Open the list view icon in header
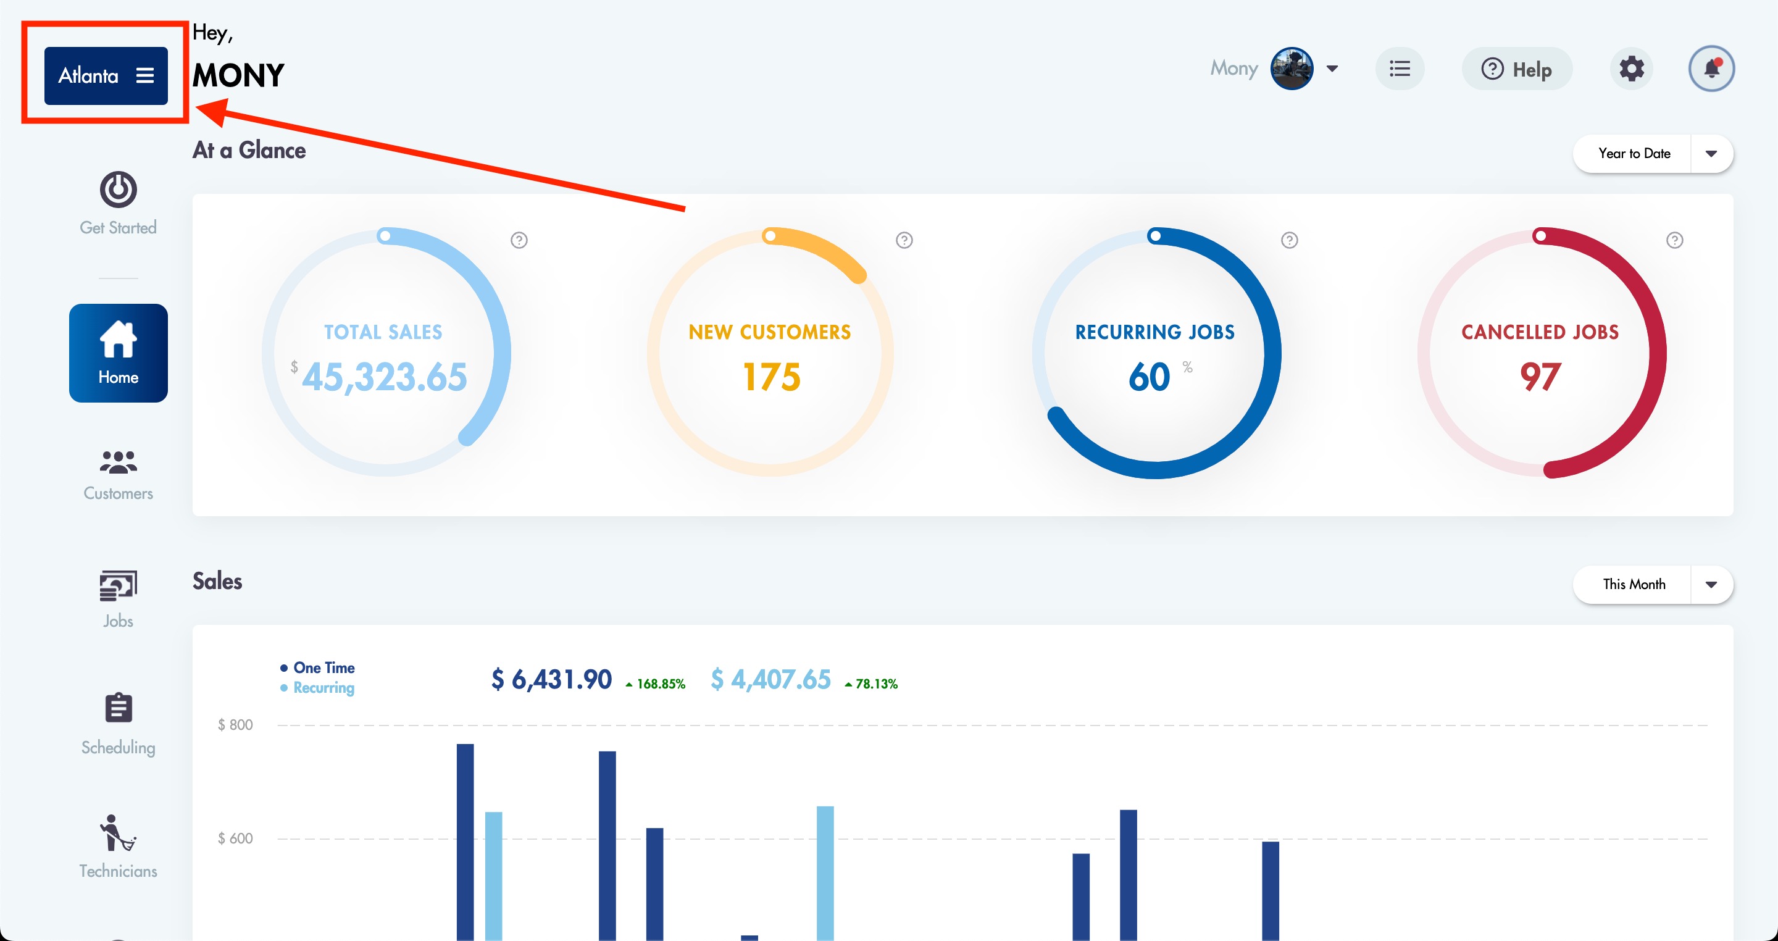1778x941 pixels. (x=1400, y=69)
